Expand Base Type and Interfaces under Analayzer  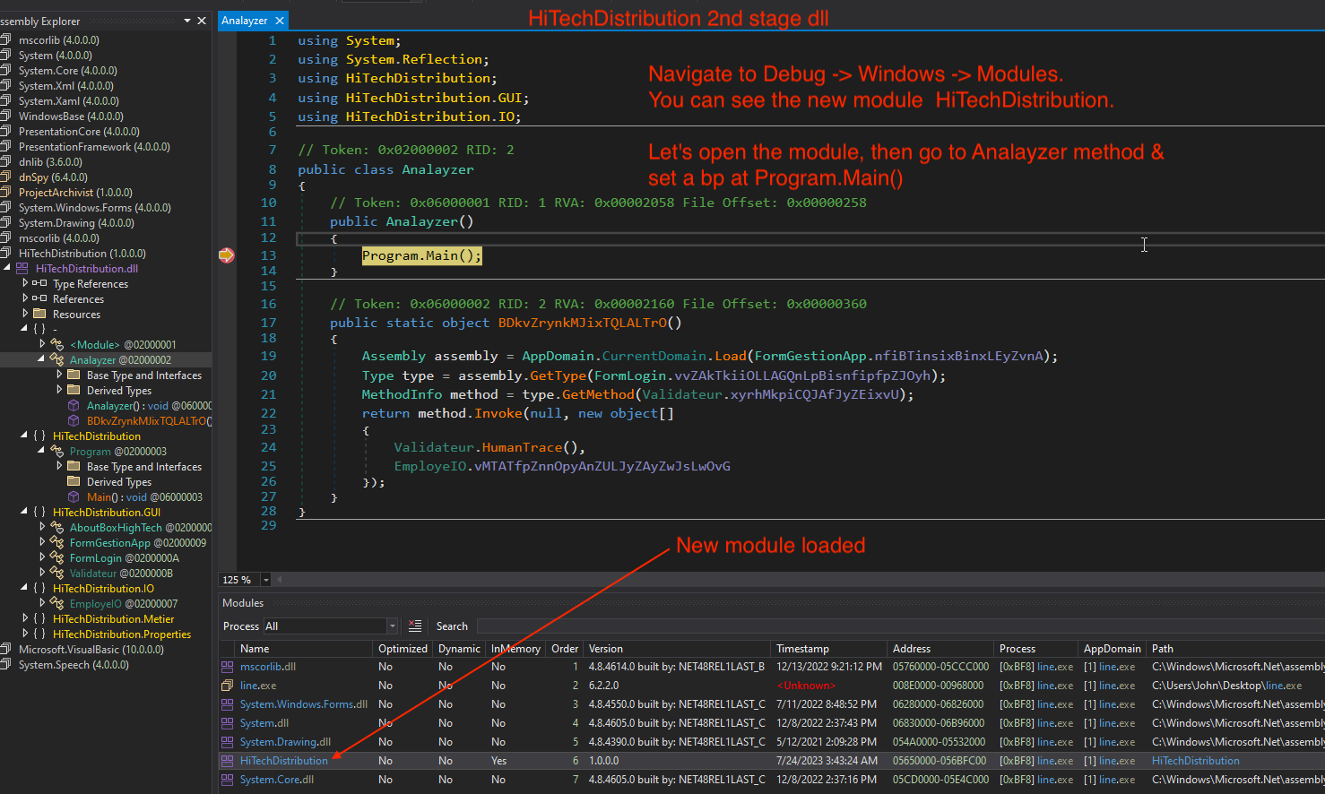point(59,375)
